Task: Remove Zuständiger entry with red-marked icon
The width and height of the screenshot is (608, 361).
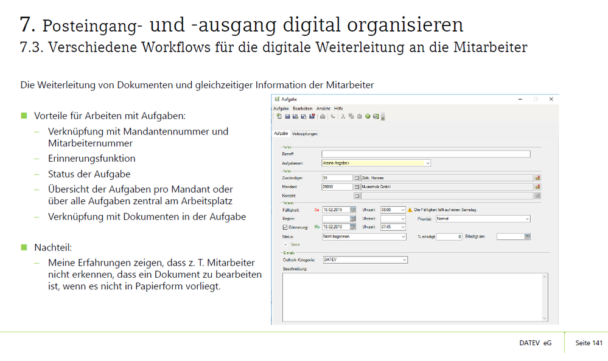Action: point(537,178)
